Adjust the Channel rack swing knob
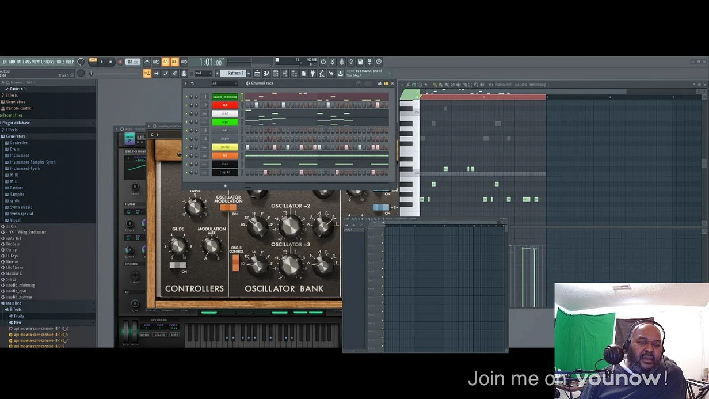709x399 pixels. tap(359, 83)
